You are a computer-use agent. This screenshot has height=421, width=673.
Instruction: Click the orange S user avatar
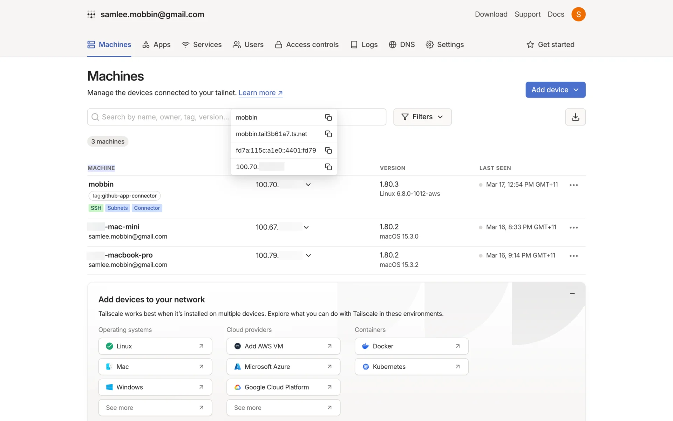coord(578,14)
